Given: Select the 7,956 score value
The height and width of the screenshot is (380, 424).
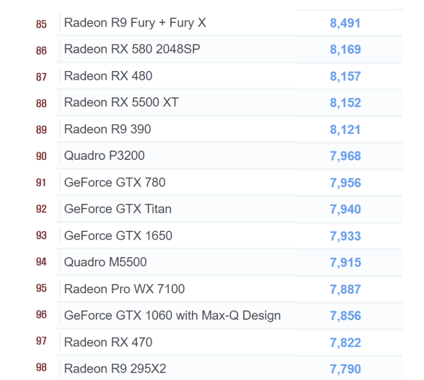Looking at the screenshot, I should (346, 183).
